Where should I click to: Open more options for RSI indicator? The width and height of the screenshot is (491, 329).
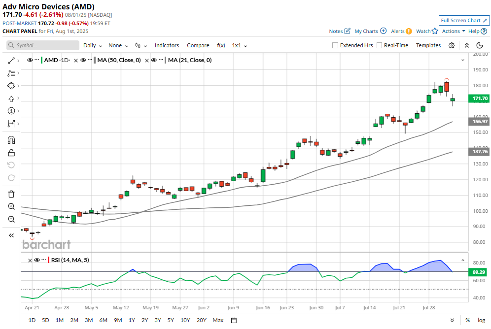[x=44, y=260]
